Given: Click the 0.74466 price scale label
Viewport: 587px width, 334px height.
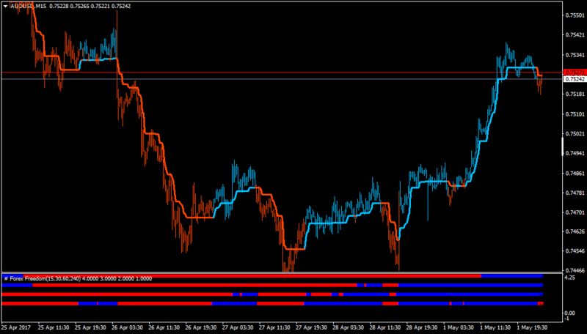Looking at the screenshot, I should click(575, 270).
